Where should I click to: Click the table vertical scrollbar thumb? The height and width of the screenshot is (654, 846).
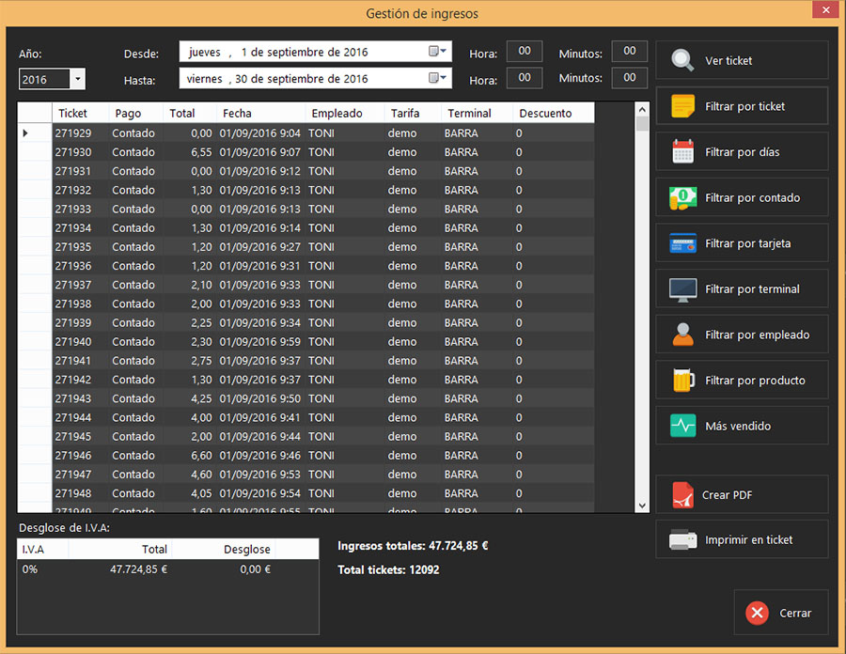click(x=642, y=123)
